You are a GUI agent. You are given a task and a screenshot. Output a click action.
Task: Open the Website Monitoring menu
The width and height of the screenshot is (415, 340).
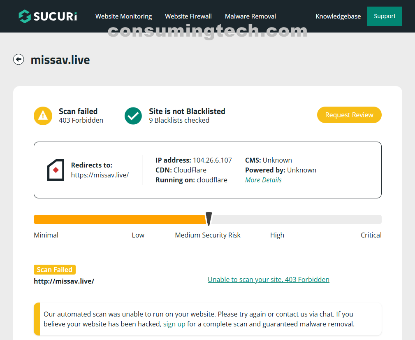click(123, 16)
